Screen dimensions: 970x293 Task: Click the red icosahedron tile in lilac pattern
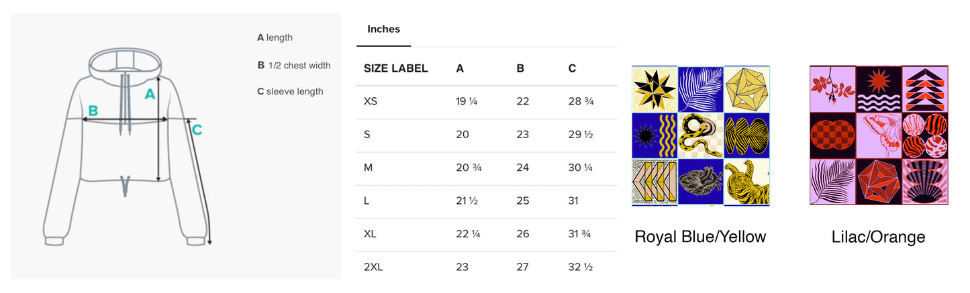click(x=879, y=181)
